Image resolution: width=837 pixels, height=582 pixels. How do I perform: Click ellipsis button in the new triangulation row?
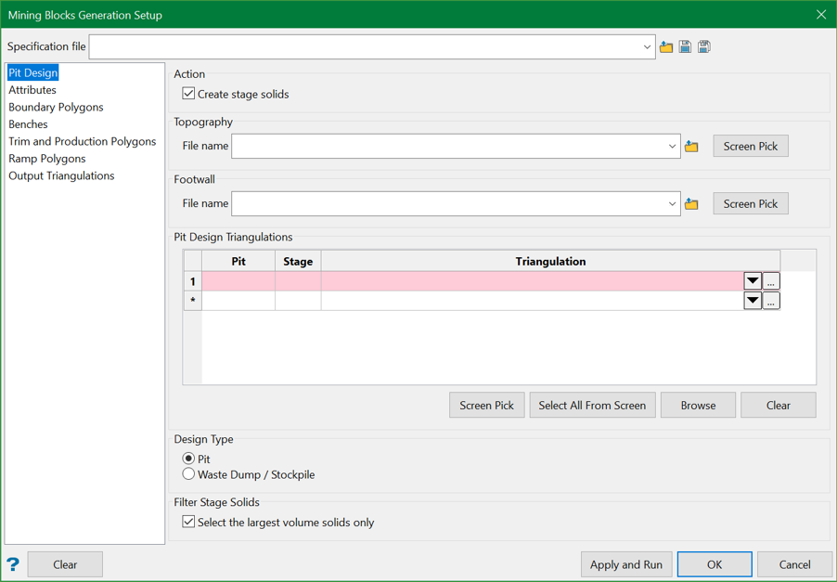point(771,301)
